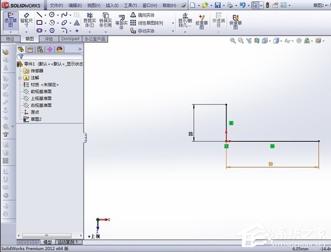Click Rapid Sketch (快速草图) tool
Viewport: 331px width, 252px height.
(236, 22)
